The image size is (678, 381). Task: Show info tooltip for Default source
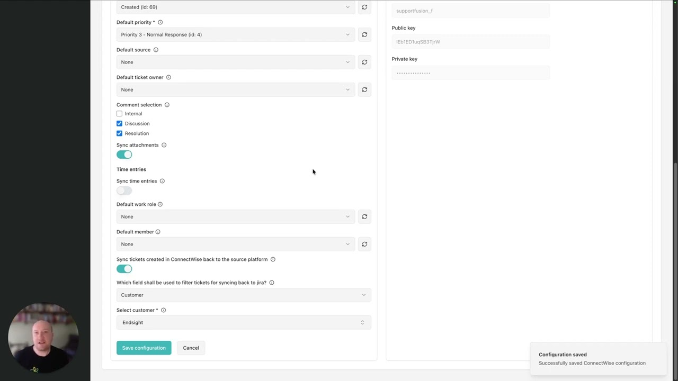pyautogui.click(x=156, y=50)
